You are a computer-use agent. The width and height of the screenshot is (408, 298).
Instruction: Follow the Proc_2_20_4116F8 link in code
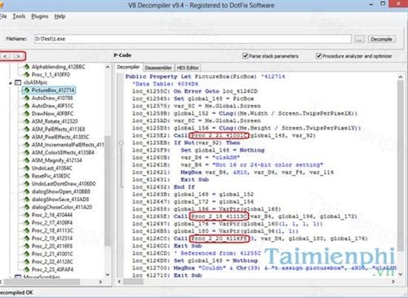[x=219, y=239]
